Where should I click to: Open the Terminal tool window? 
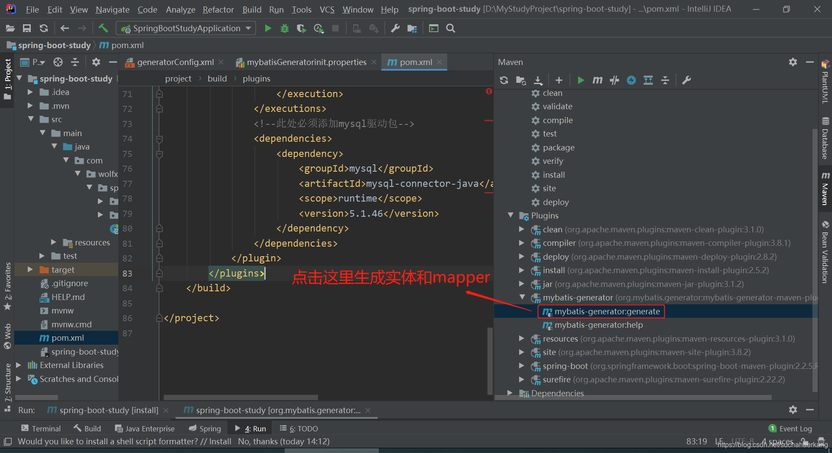[x=41, y=428]
